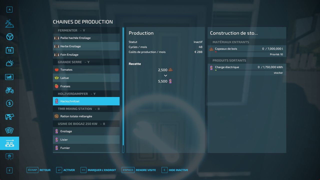The height and width of the screenshot is (180, 320).
Task: Click Marquer l'endroit button
Action: pyautogui.click(x=98, y=170)
